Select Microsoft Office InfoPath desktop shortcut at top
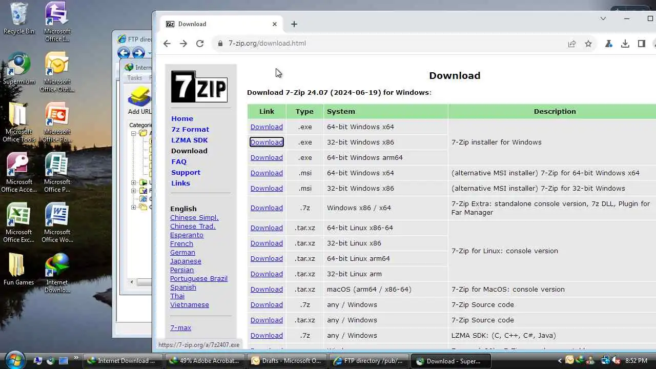 57,22
